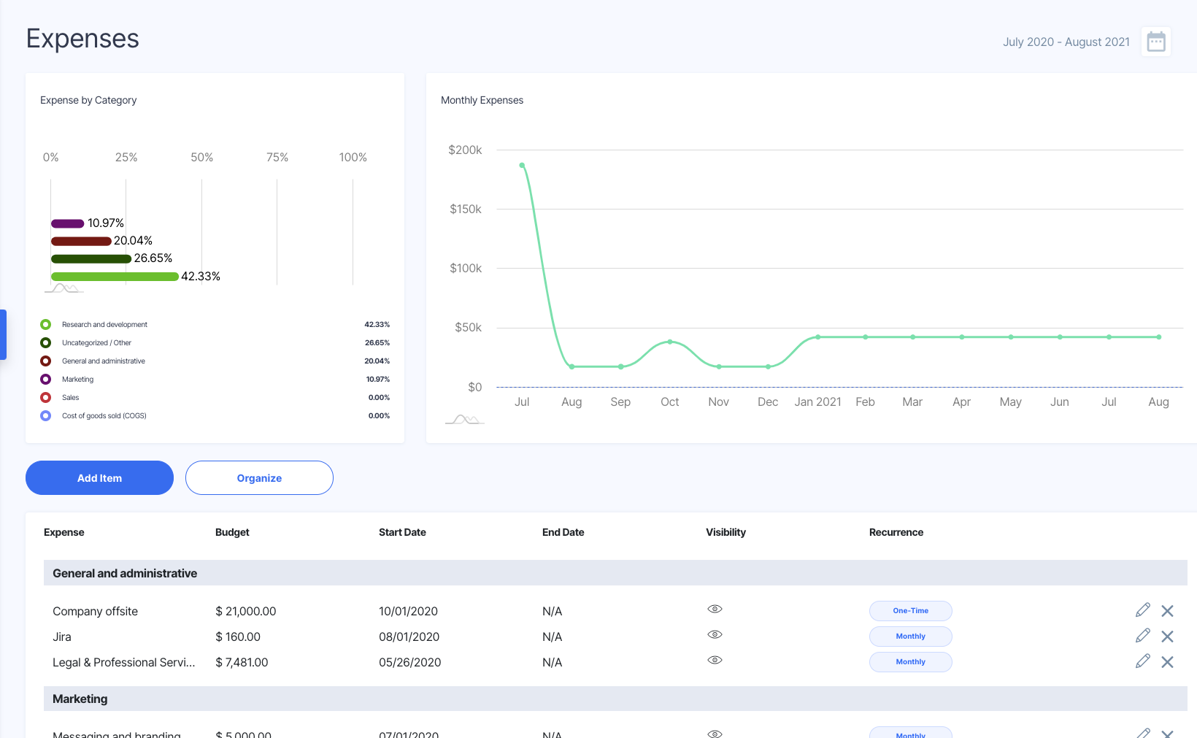Delete the Company offsite expense
This screenshot has height=738, width=1197.
click(1167, 610)
